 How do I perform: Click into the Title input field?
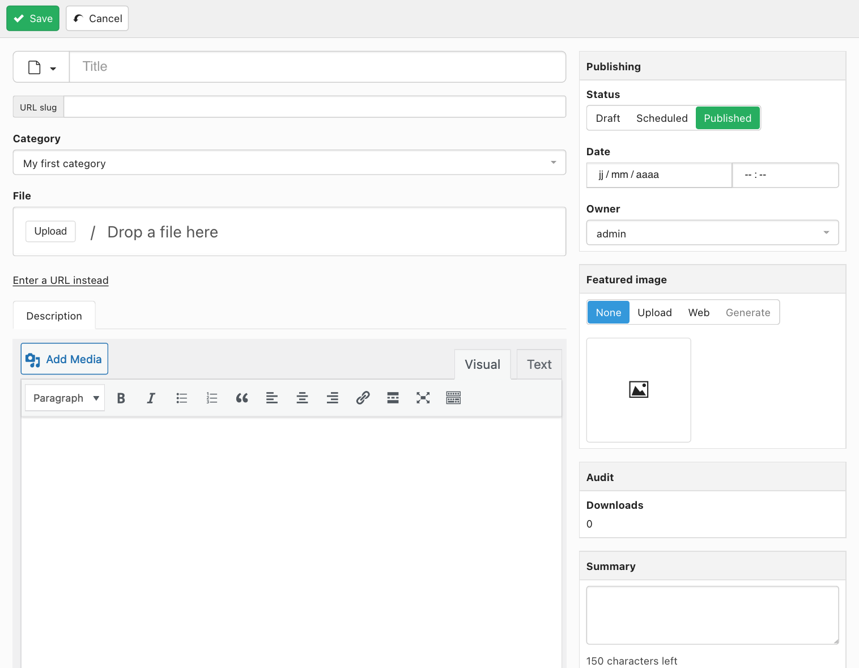[317, 67]
